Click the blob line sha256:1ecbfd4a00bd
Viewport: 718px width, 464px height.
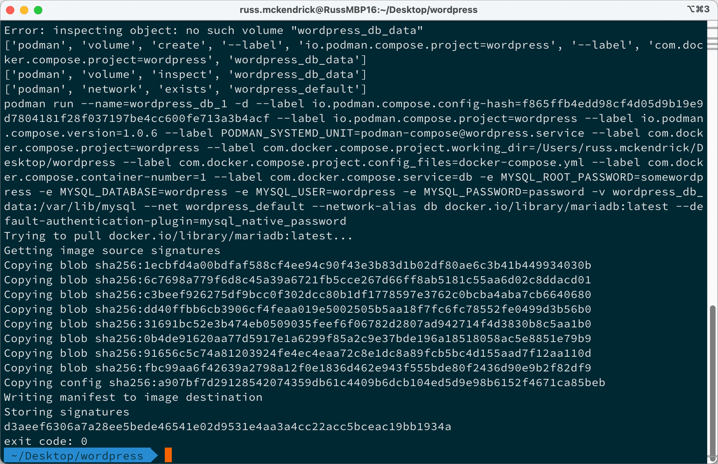pyautogui.click(x=298, y=265)
